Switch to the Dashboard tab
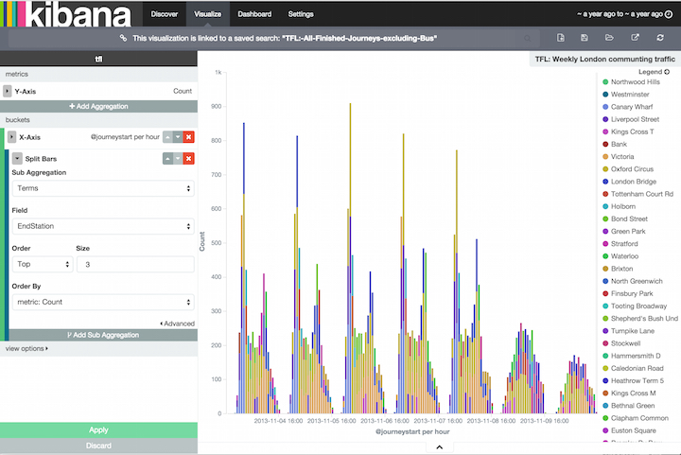Viewport: 681px width, 455px height. point(253,15)
